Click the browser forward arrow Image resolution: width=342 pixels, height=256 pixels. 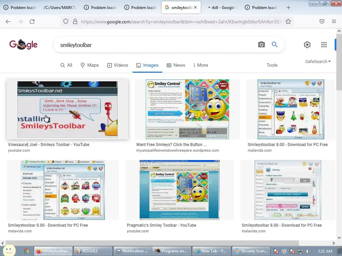pos(20,22)
